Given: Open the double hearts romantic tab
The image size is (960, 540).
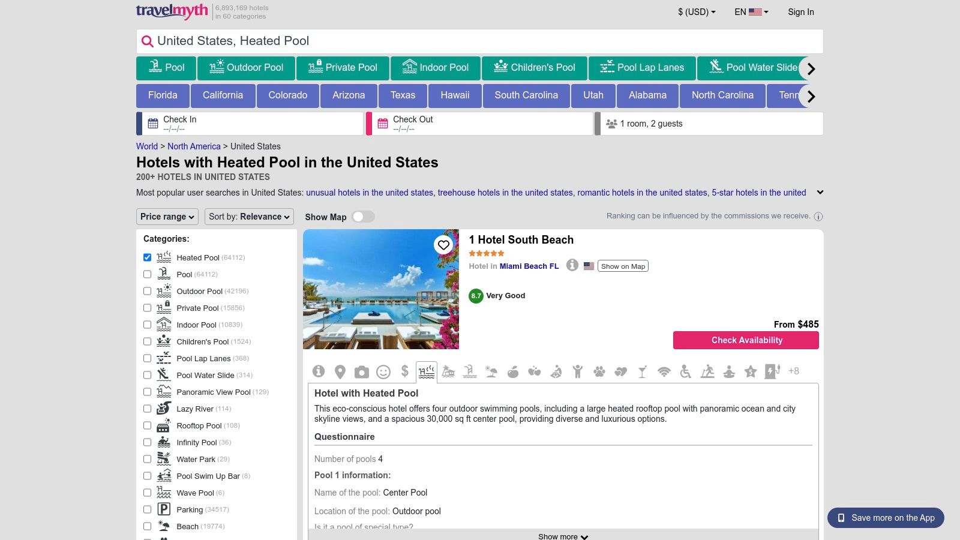Looking at the screenshot, I should (x=621, y=372).
